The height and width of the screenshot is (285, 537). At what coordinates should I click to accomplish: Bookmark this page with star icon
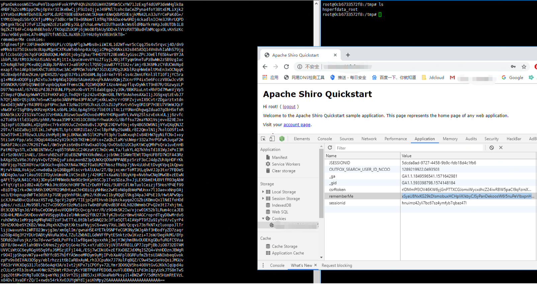pos(524,67)
